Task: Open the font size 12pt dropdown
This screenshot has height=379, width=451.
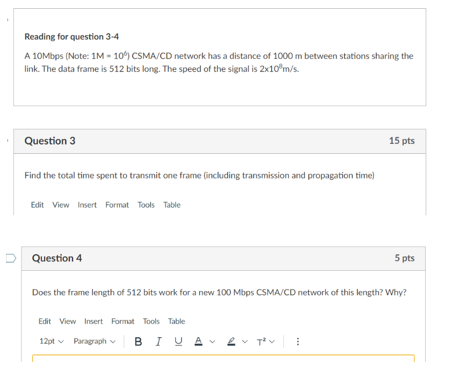Action: (x=51, y=341)
